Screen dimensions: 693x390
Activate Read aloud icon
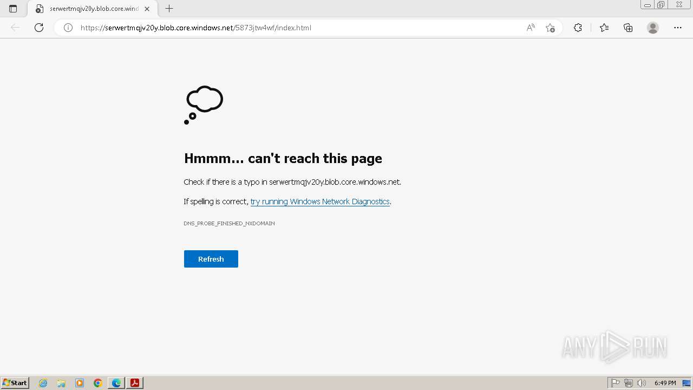[x=531, y=28]
